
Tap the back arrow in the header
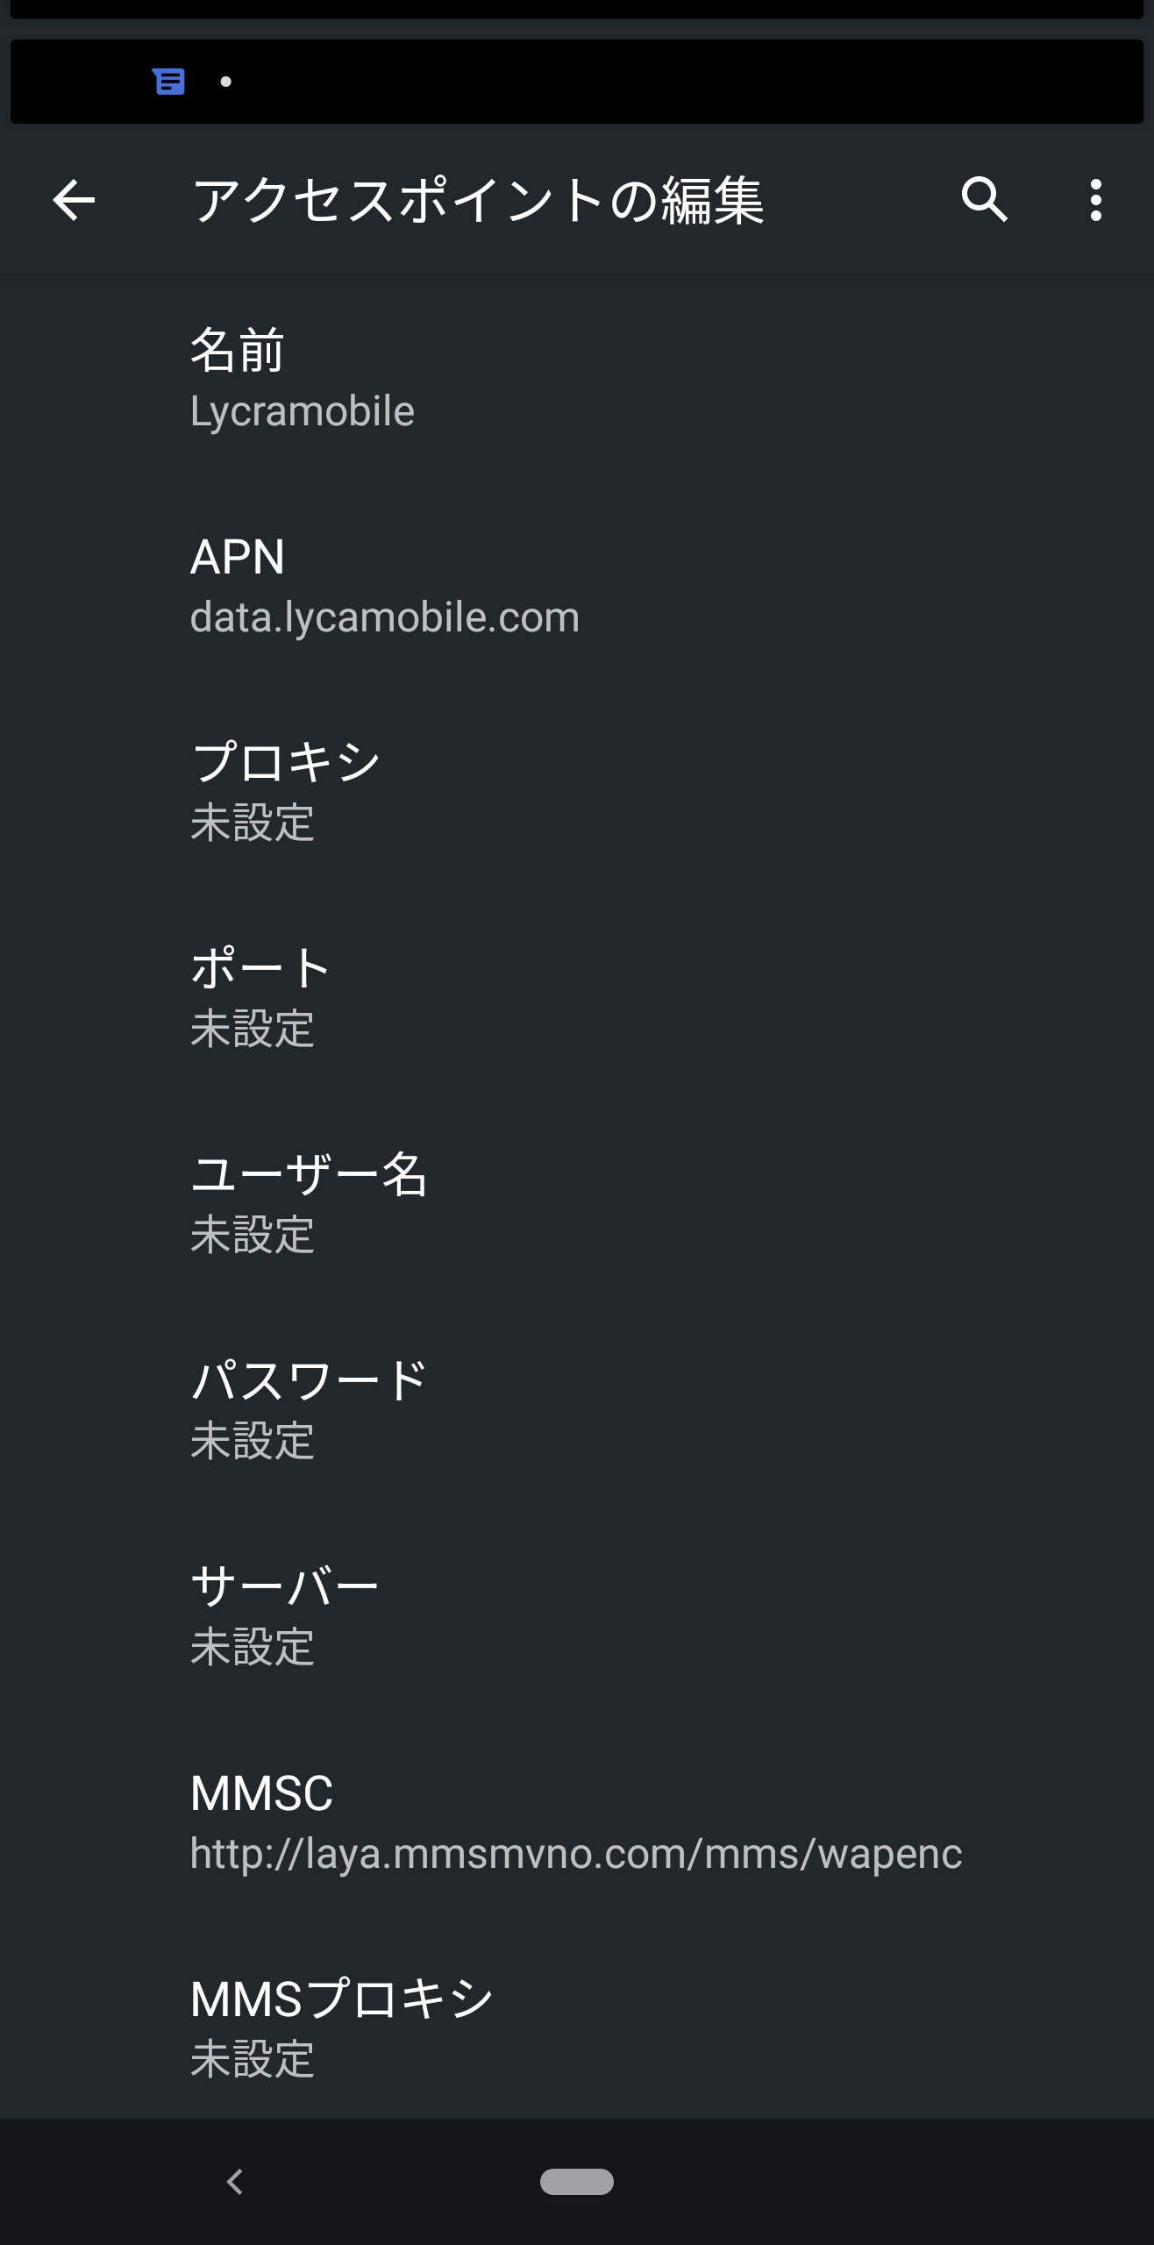click(74, 200)
